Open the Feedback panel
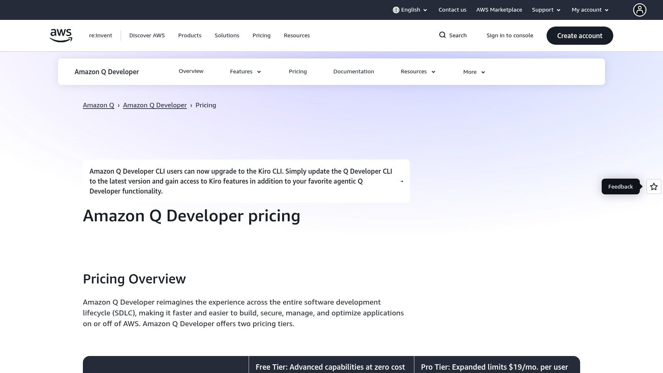The image size is (663, 373). pyautogui.click(x=620, y=186)
